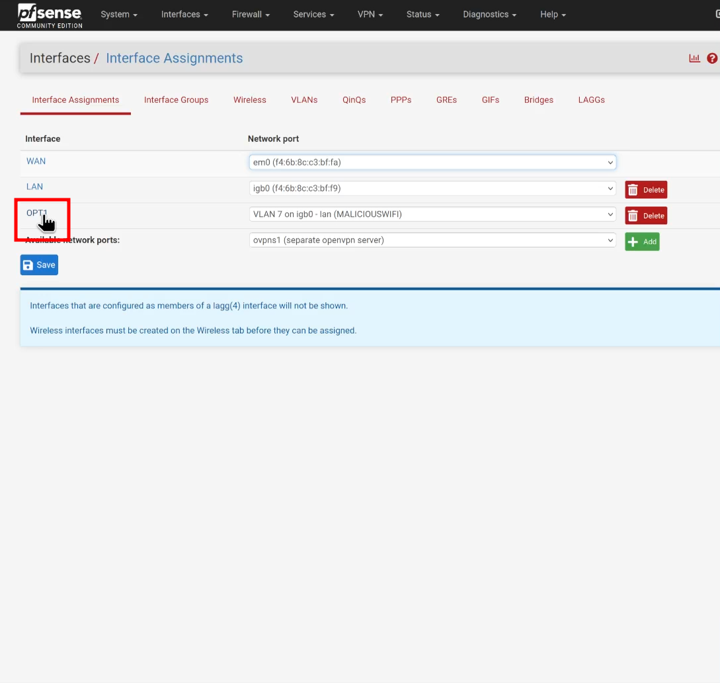Viewport: 720px width, 683px height.
Task: Click the lagg(4) info message text
Action: click(188, 306)
